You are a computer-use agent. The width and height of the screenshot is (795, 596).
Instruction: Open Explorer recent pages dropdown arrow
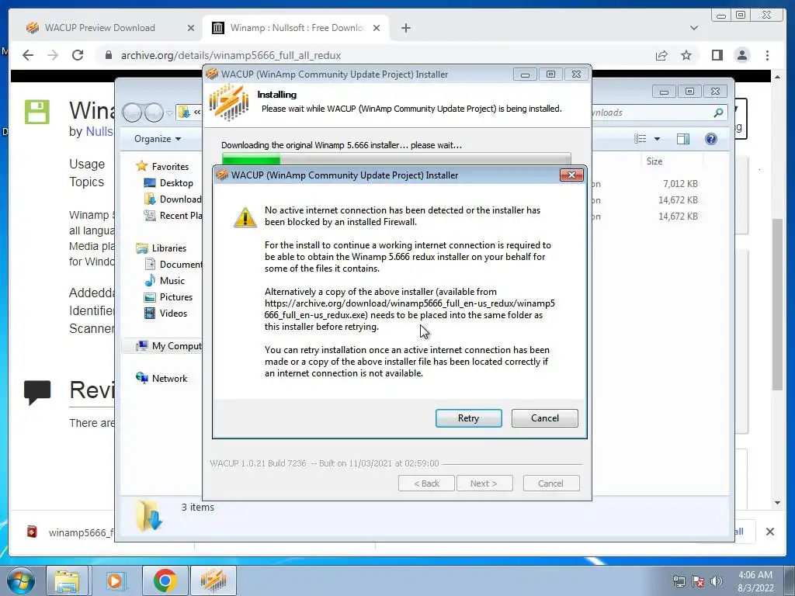click(168, 113)
